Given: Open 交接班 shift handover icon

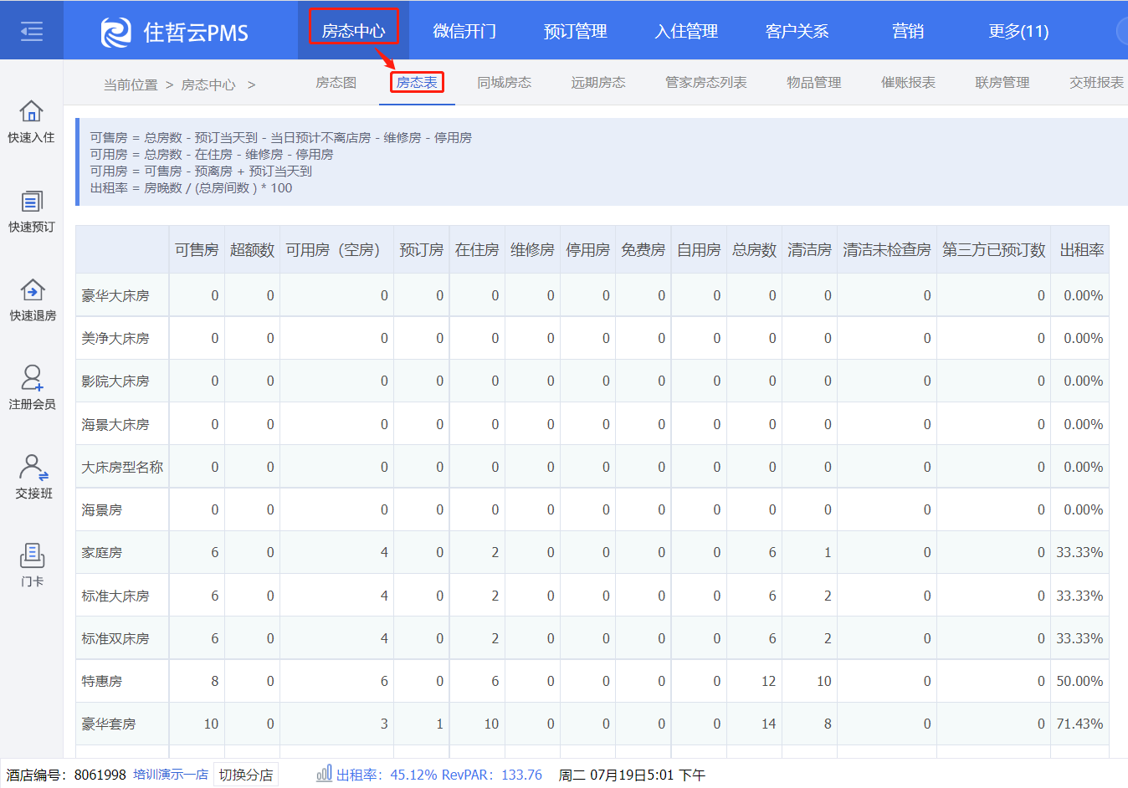Looking at the screenshot, I should [33, 467].
